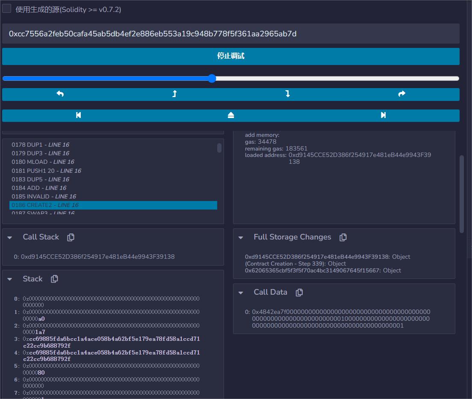Viewport: 472px width, 399px height.
Task: Click the 停止调试 stop debugging button
Action: [231, 56]
